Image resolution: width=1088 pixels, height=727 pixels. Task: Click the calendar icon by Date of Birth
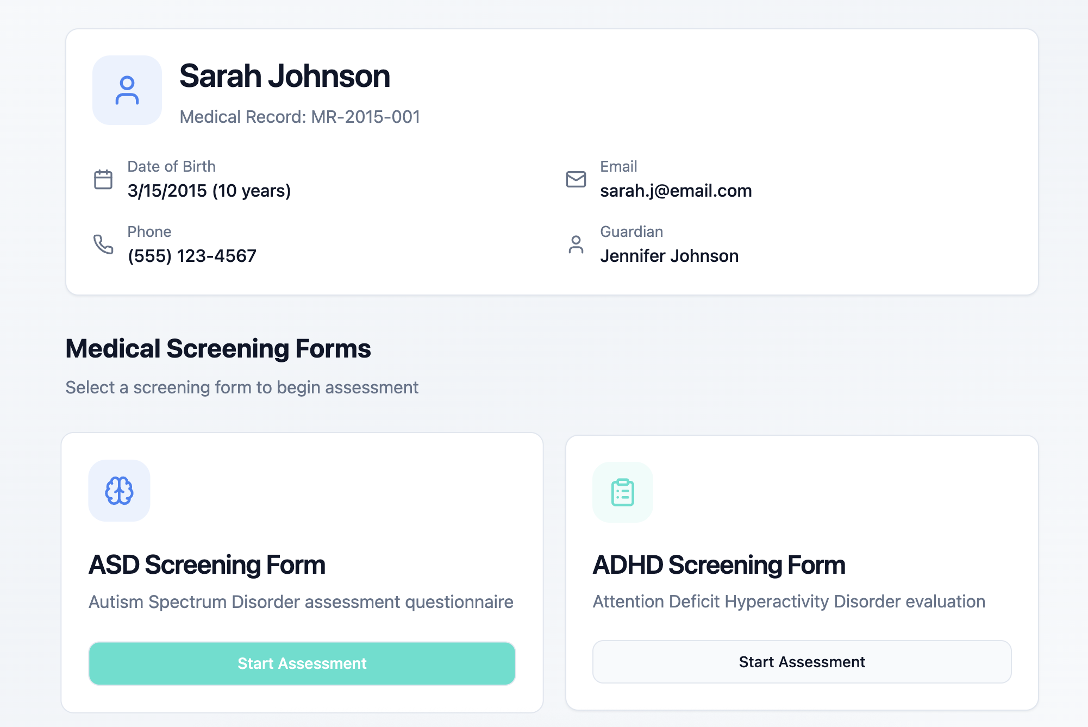[x=103, y=179]
